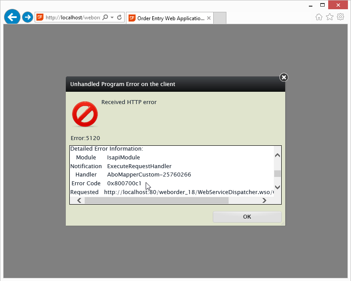The image size is (351, 281).
Task: Go forward with the browser forward arrow
Action: pos(28,17)
